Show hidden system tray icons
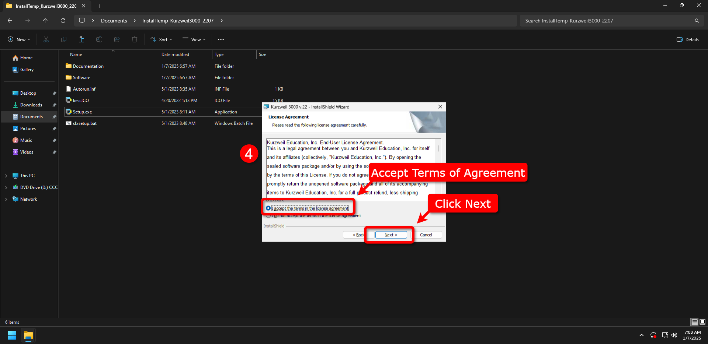The height and width of the screenshot is (344, 708). click(642, 335)
